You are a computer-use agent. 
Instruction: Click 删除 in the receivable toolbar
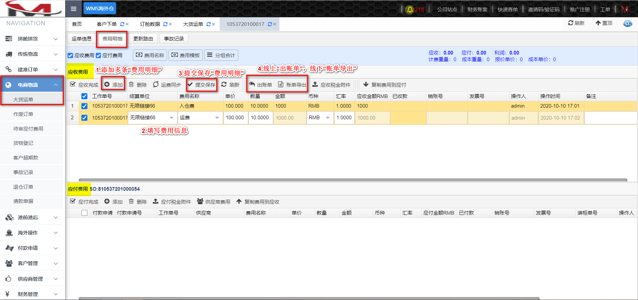138,85
